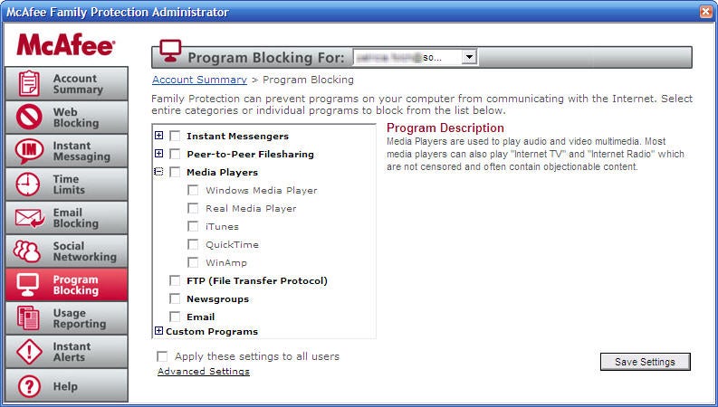
Task: Select the WinAmp label
Action: pos(226,263)
